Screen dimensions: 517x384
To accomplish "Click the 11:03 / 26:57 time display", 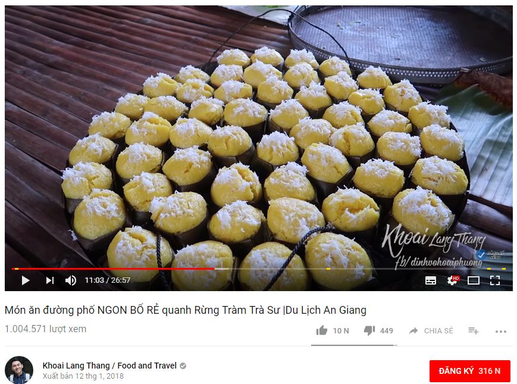I will 108,280.
